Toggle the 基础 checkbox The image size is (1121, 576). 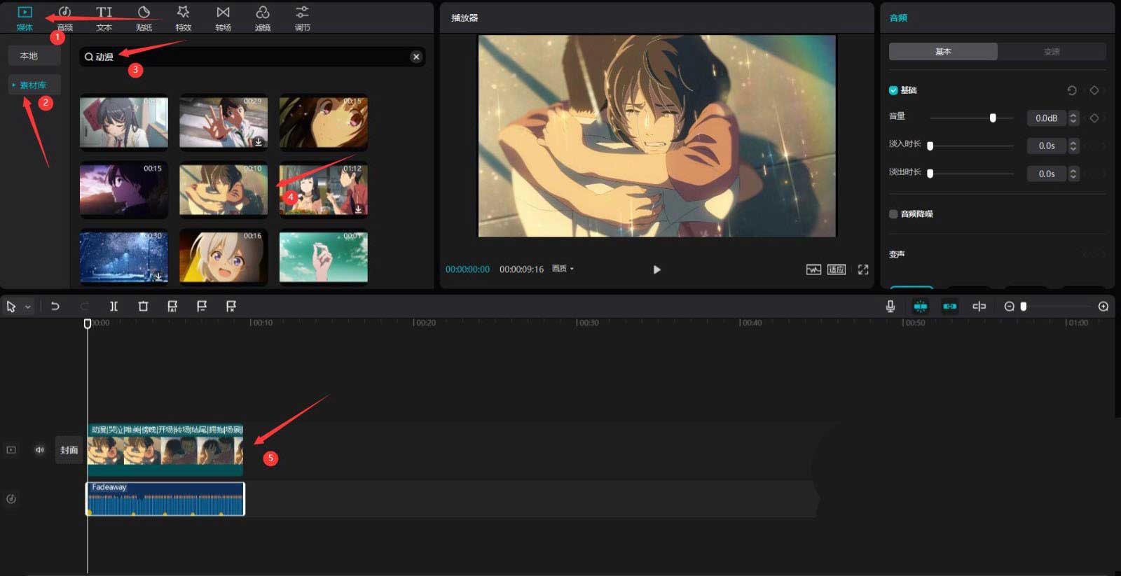point(893,90)
